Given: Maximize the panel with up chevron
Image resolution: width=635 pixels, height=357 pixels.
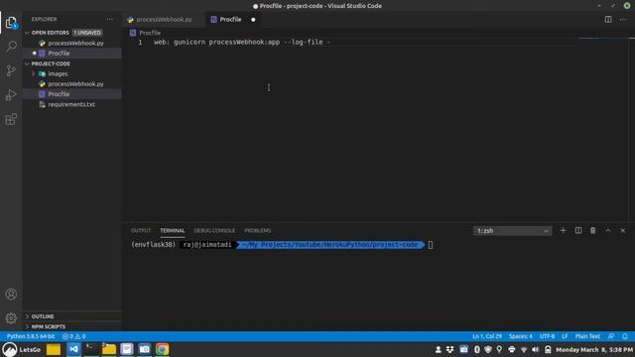Looking at the screenshot, I should (x=608, y=231).
